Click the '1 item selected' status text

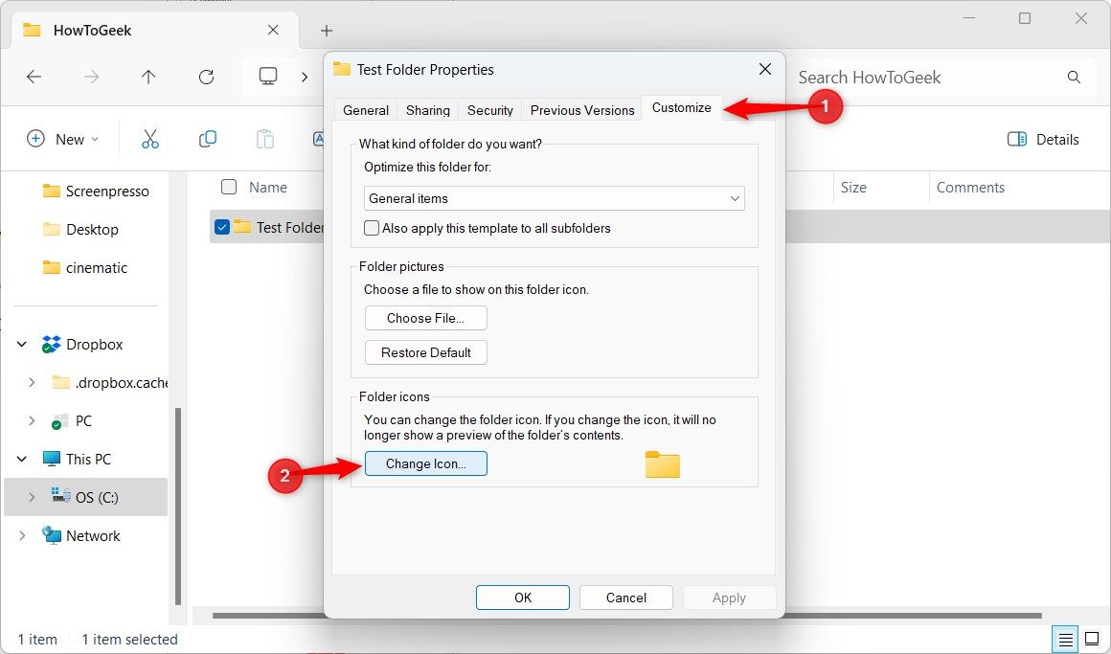coord(129,639)
